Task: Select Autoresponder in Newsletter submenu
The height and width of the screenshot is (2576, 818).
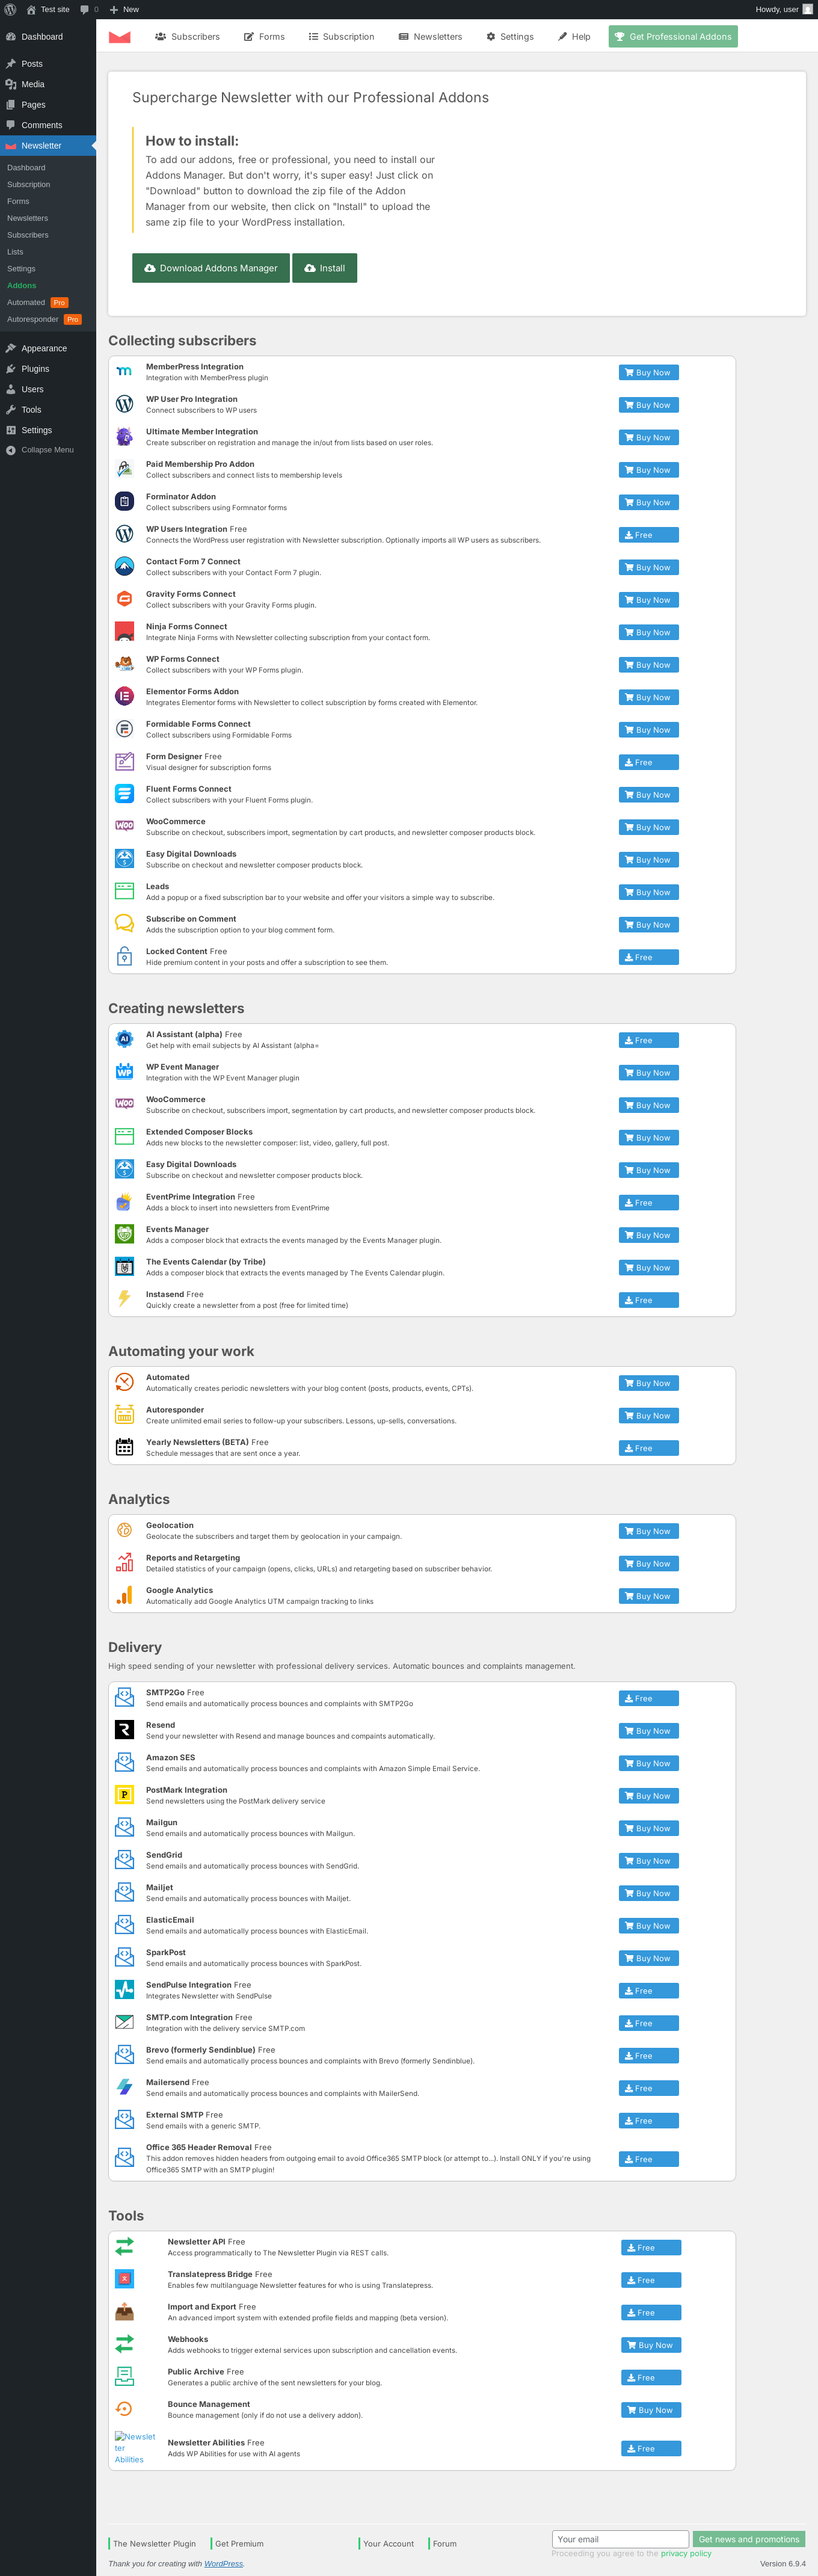Action: click(x=33, y=319)
